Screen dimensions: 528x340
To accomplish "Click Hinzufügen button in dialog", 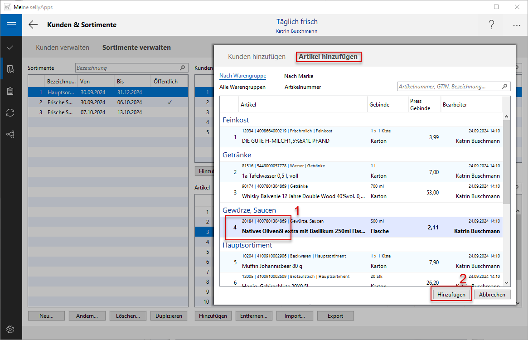I will (x=451, y=294).
